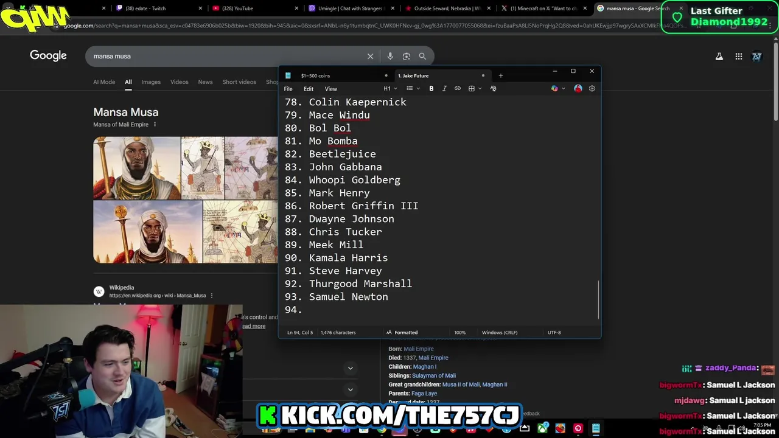The height and width of the screenshot is (438, 779).
Task: Open the large Mansa Musa portrait thumbnail
Action: point(137,168)
